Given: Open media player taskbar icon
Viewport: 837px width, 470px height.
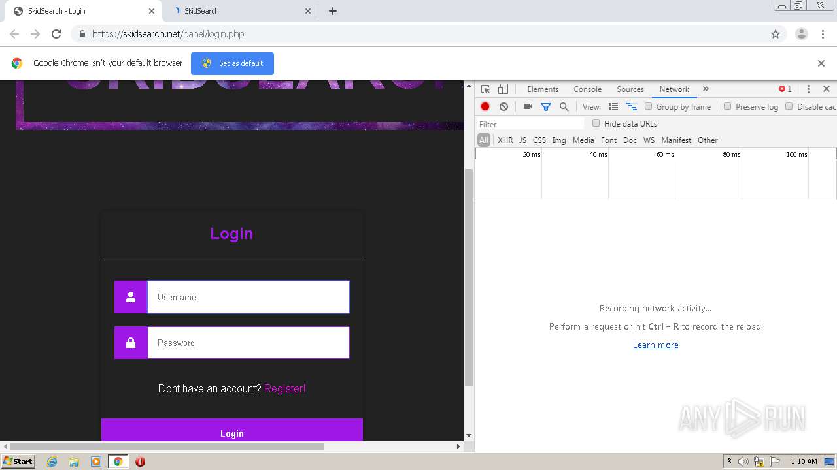Looking at the screenshot, I should pos(96,462).
